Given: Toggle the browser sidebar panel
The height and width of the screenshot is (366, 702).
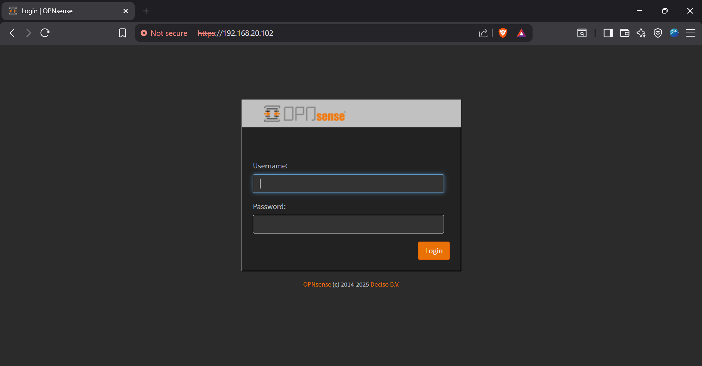Looking at the screenshot, I should click(x=608, y=33).
